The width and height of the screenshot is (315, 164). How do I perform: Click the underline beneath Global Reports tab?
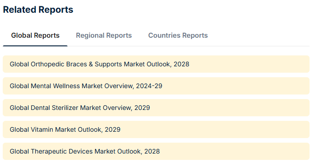tap(35, 46)
